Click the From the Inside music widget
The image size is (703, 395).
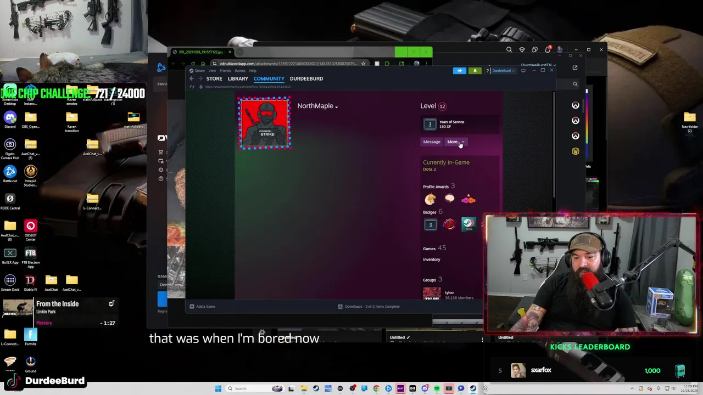pyautogui.click(x=59, y=313)
